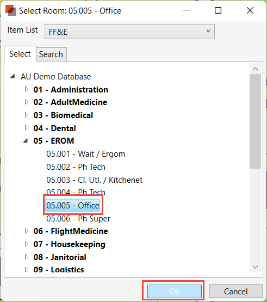Screen dimensions: 267x302
Task: Click the Ok button
Action: click(175, 292)
